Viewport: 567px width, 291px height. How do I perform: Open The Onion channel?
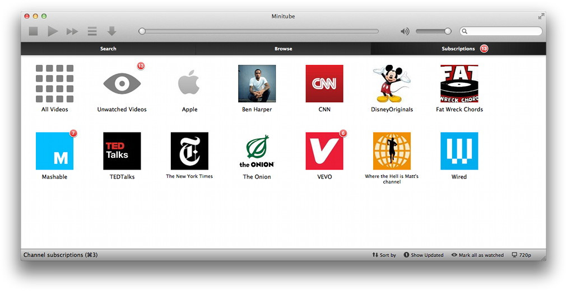(x=257, y=151)
